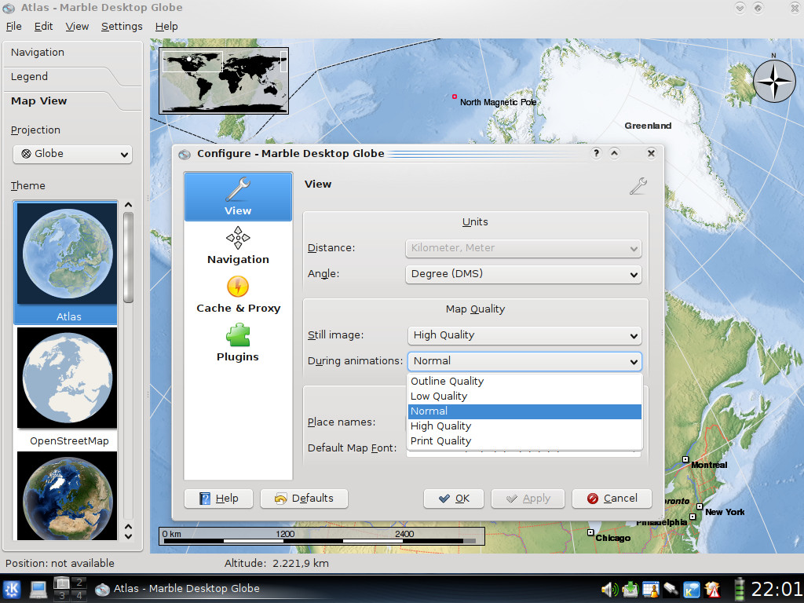Click the Apply button
Screen dimensions: 804x603
(528, 499)
